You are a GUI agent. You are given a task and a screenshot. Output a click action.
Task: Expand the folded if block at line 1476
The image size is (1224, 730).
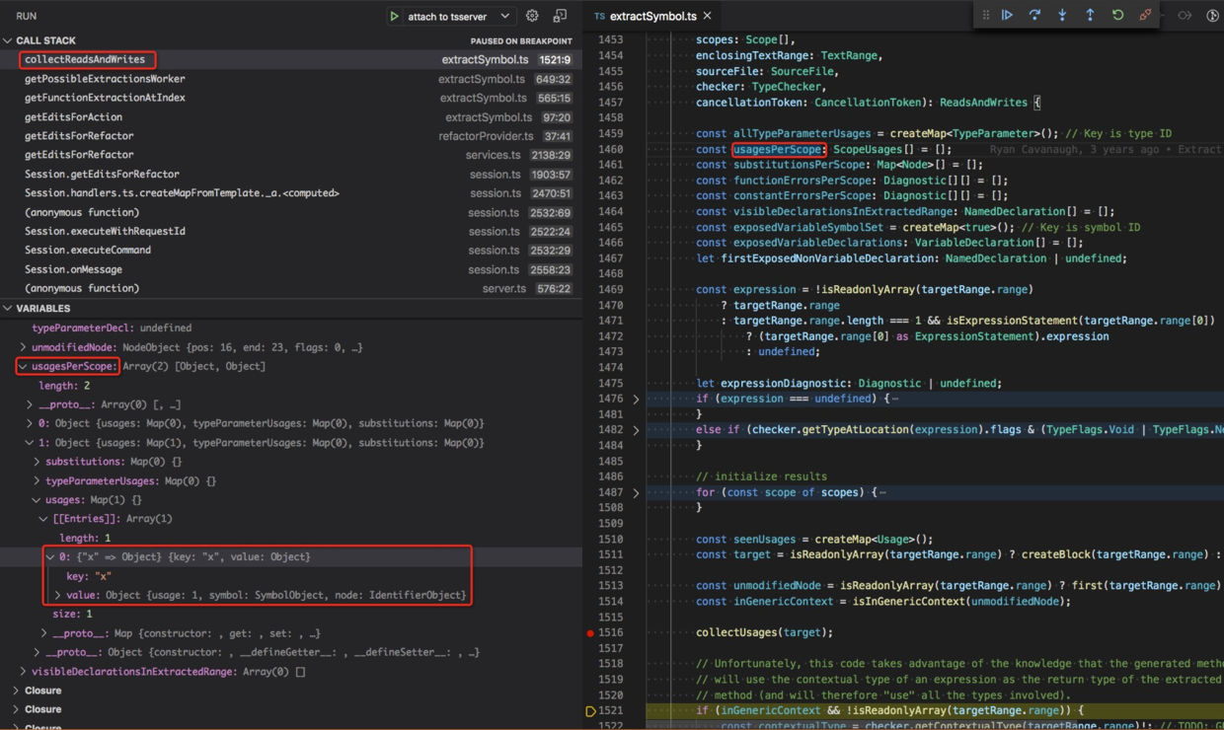(x=637, y=398)
